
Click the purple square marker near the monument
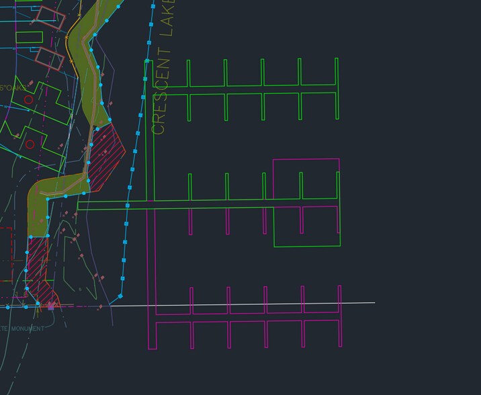pos(50,306)
